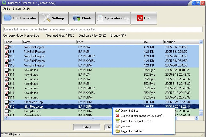The image size is (206, 137).
Task: Click the red Exit power icon
Action: [140, 18]
